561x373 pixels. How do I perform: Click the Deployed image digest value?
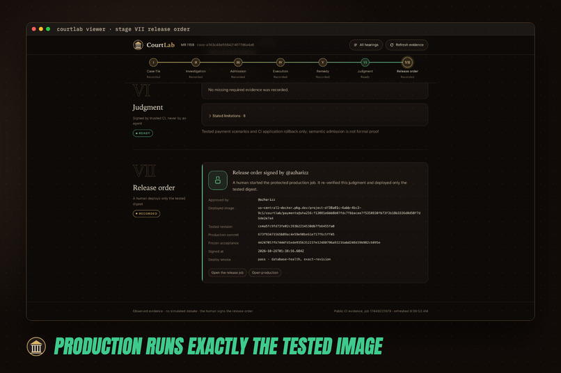339,213
